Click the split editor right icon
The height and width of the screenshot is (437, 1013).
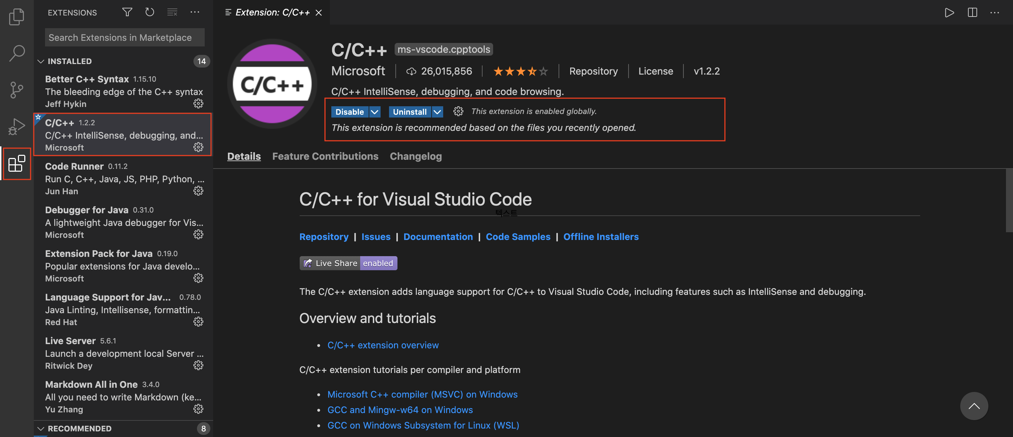point(972,13)
